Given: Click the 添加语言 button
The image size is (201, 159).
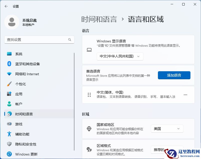Looking at the screenshot, I should (x=174, y=75).
